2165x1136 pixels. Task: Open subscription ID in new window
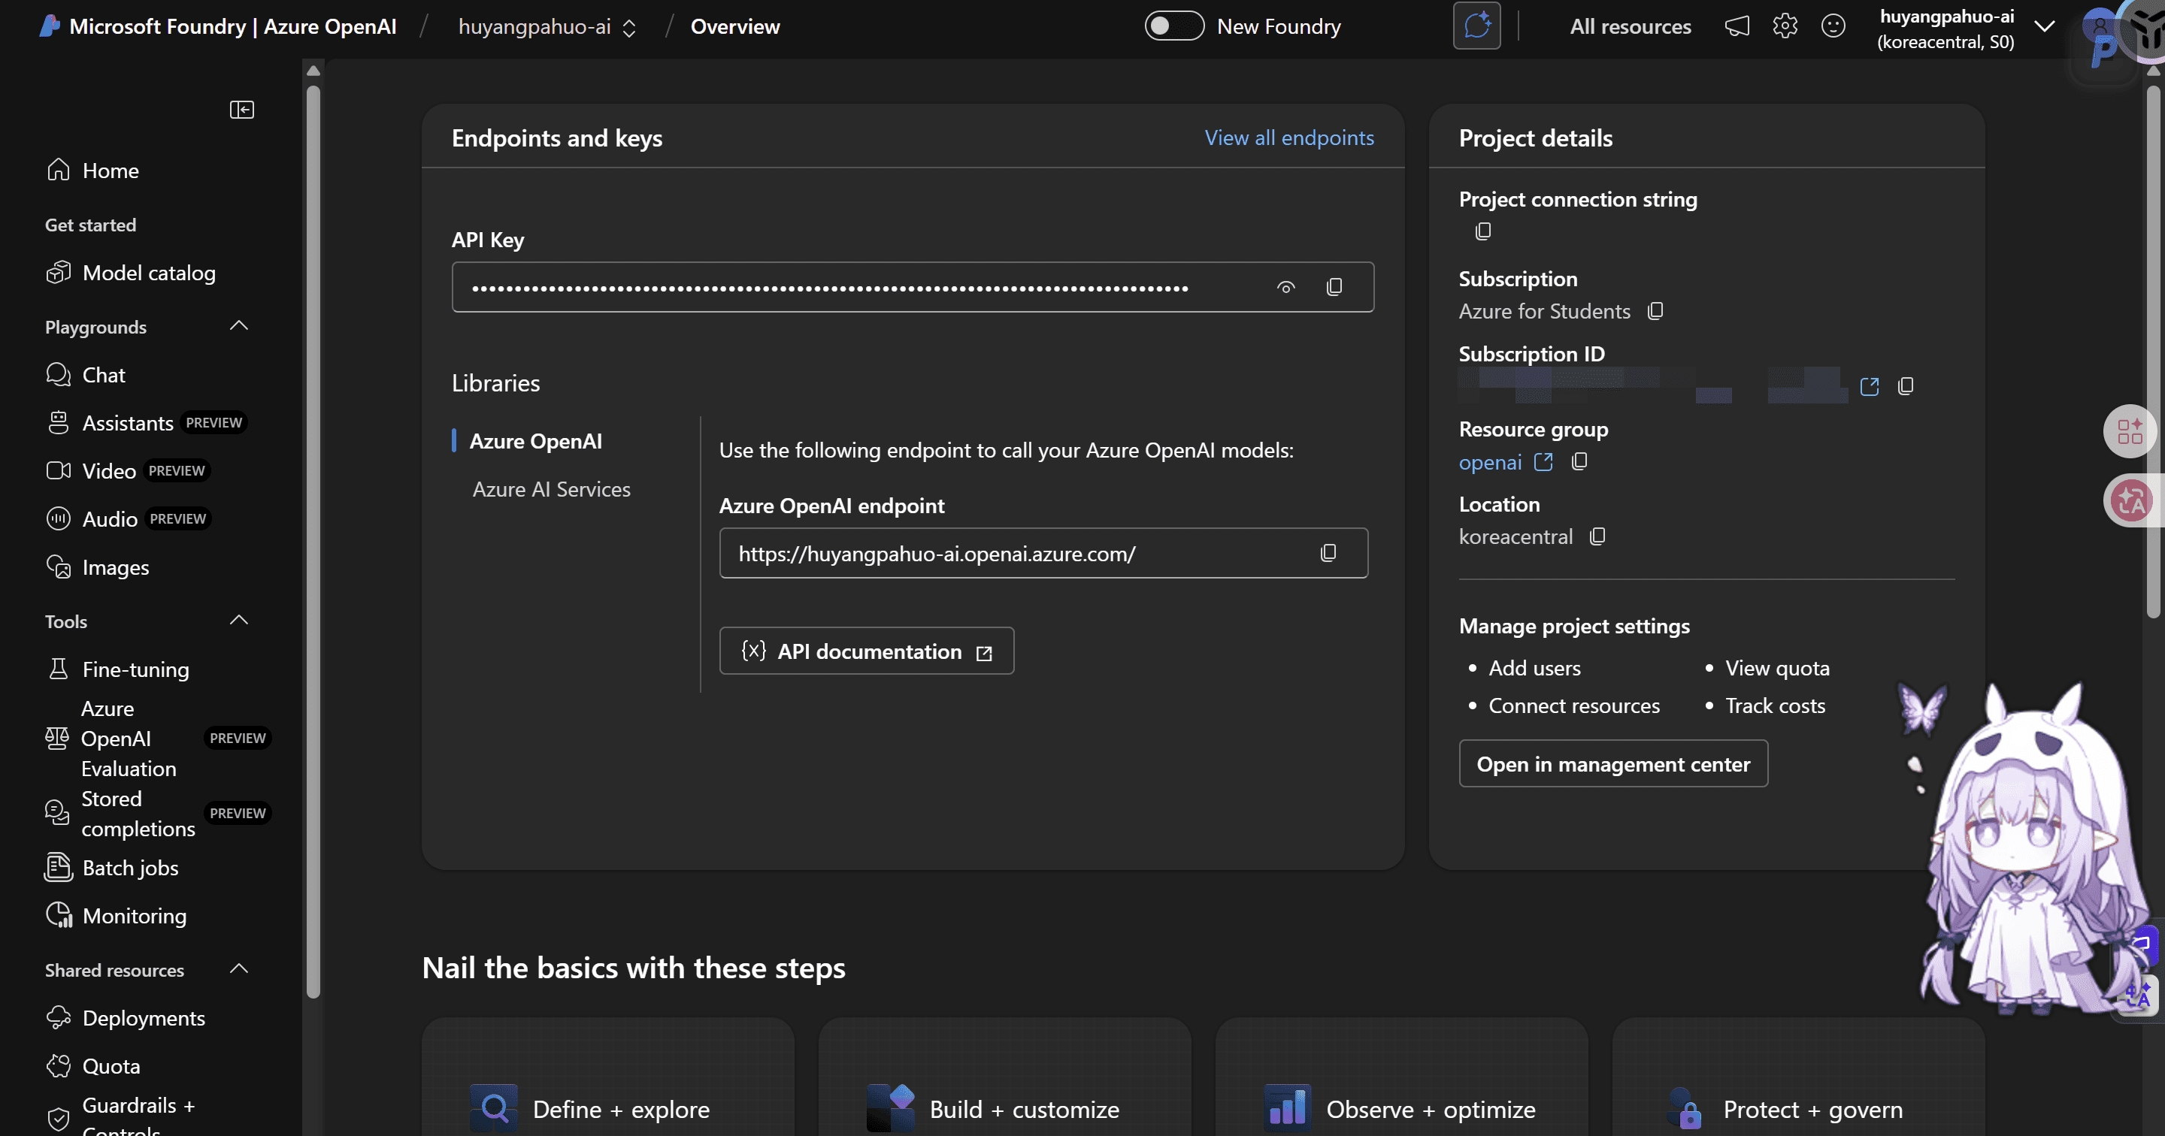[x=1869, y=386]
